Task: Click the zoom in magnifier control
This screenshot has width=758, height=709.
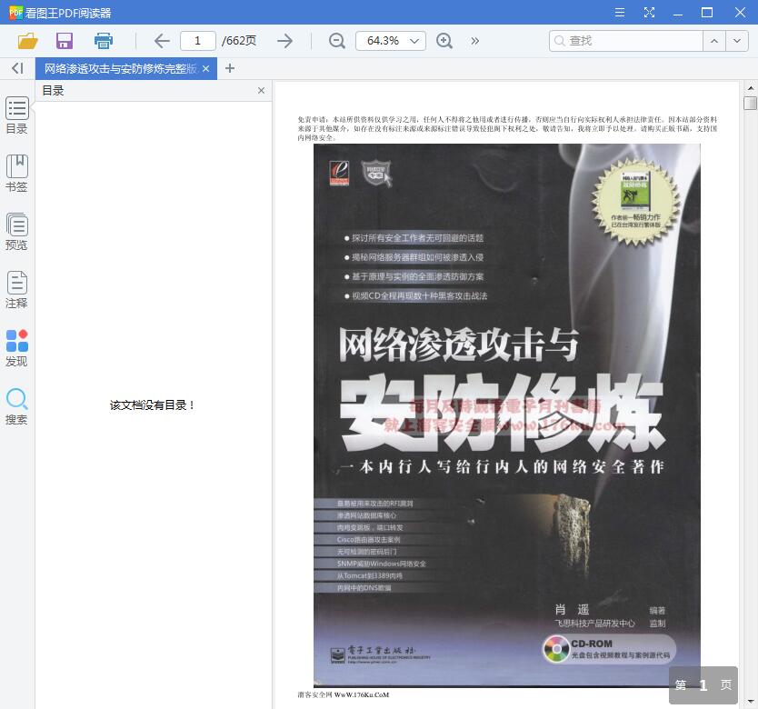Action: point(444,41)
